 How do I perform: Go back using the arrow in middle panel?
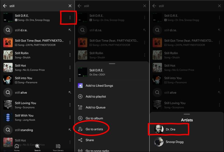tap(79, 6)
